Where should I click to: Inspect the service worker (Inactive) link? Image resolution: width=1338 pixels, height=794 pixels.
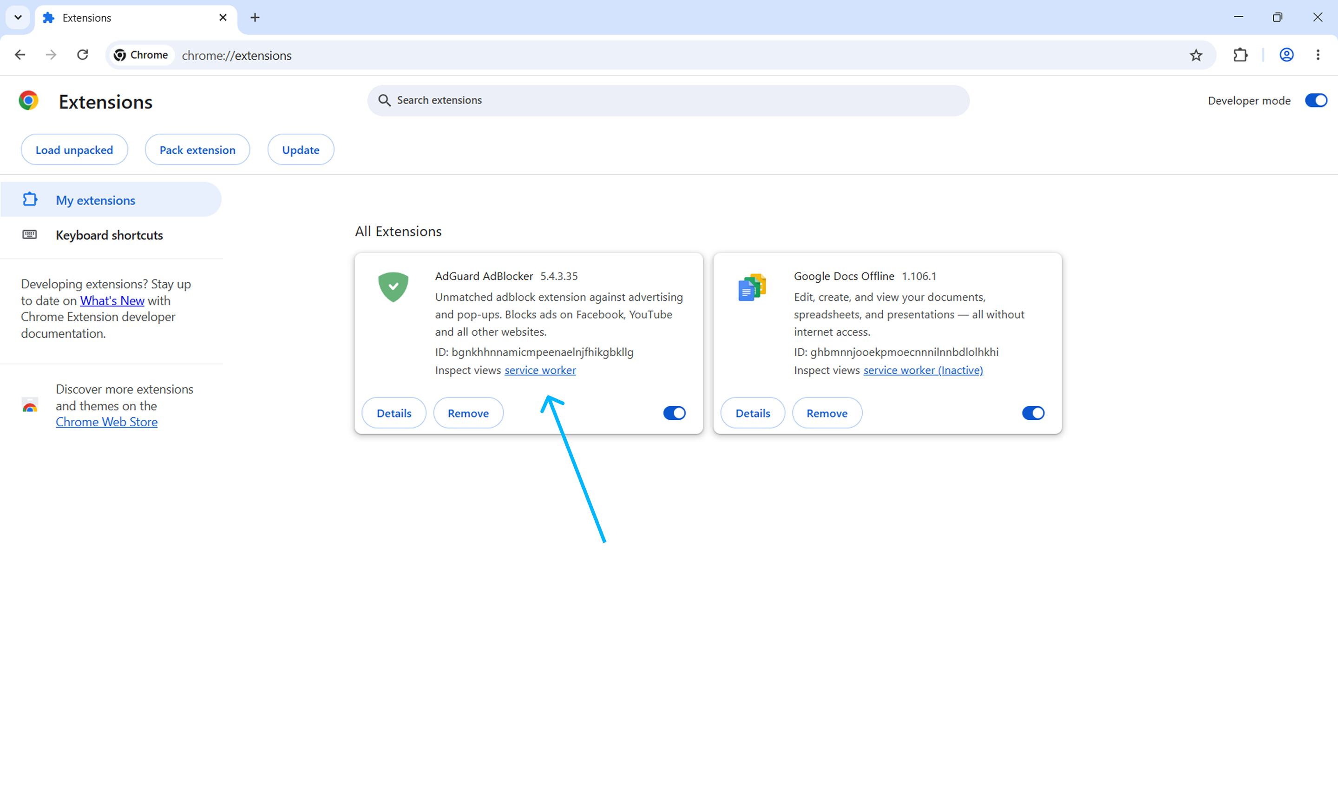tap(923, 370)
